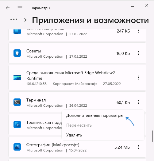Click the Советы lightbulb app icon

[x=17, y=53]
